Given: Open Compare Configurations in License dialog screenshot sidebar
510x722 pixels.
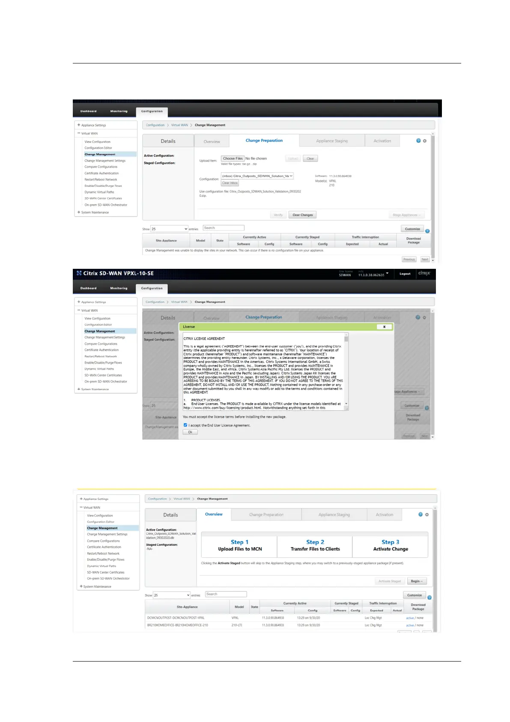Looking at the screenshot, I should (x=101, y=344).
